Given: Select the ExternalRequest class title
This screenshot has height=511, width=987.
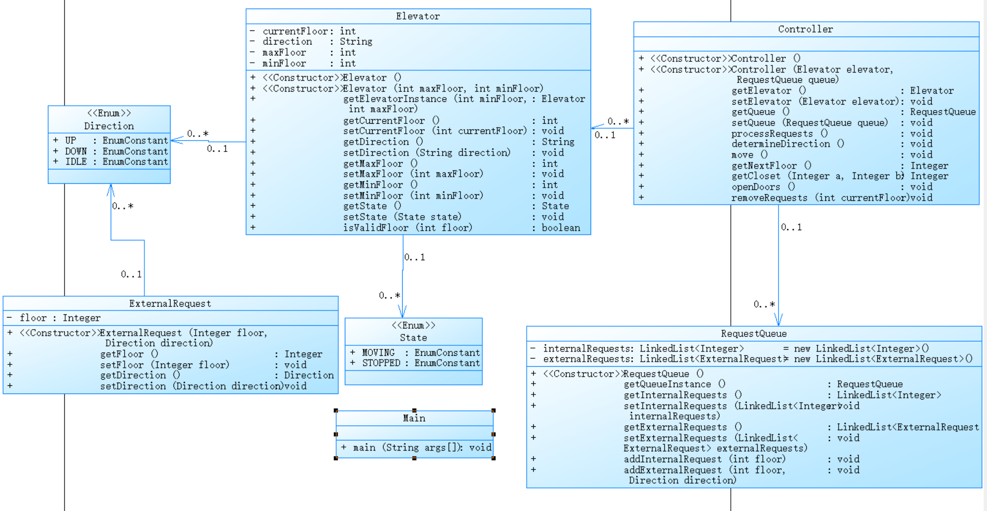Looking at the screenshot, I should [170, 303].
